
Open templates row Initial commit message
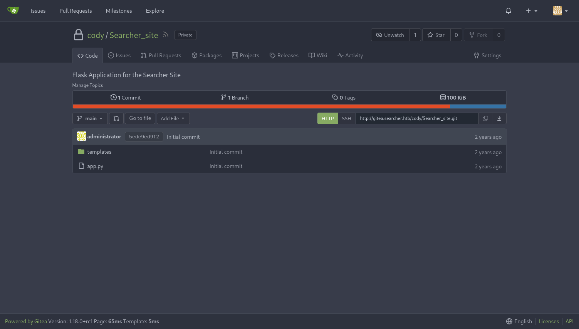pos(226,152)
